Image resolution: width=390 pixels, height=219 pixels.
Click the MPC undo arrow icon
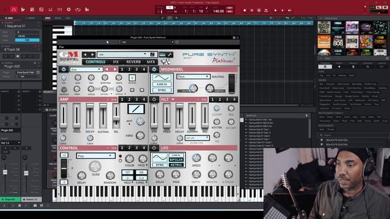tap(287, 18)
